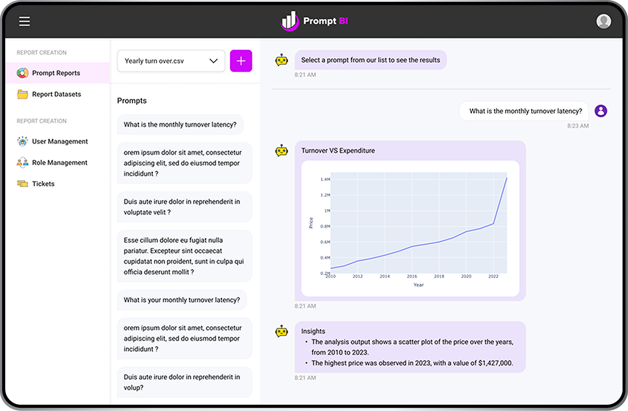The width and height of the screenshot is (628, 411).
Task: Click the User Management icon
Action: (x=23, y=141)
